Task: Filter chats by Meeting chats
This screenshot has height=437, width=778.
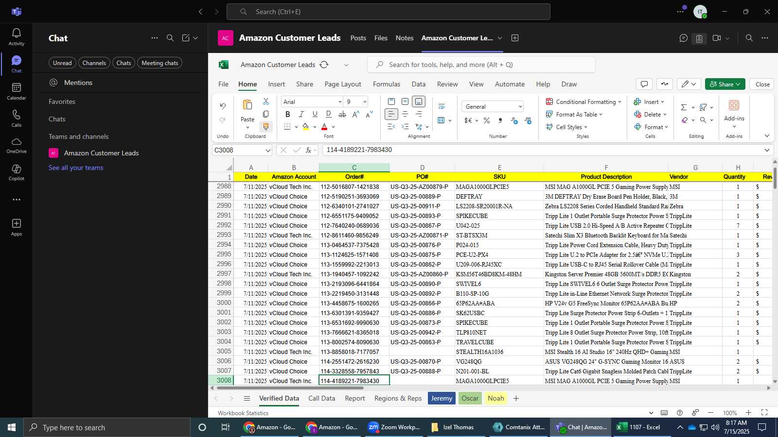Action: point(160,63)
